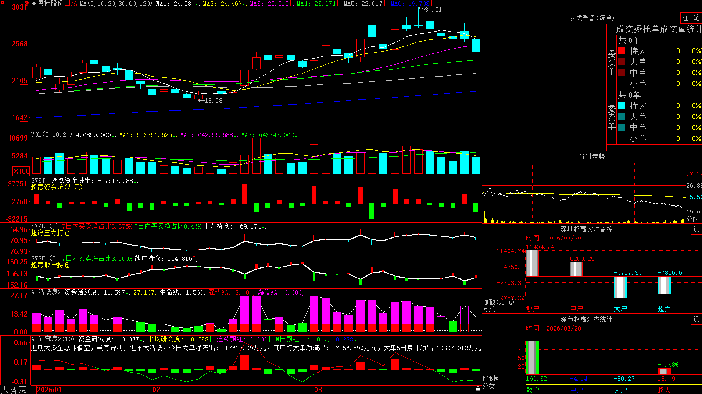702x394 pixels.
Task: Open 设 settings for 深圳超赢实时监控
Action: coord(696,229)
